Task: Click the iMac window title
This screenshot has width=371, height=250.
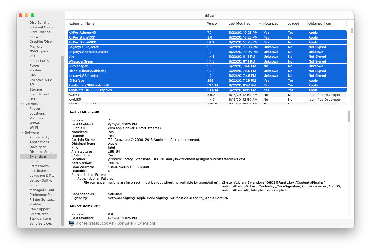Action: [x=209, y=15]
